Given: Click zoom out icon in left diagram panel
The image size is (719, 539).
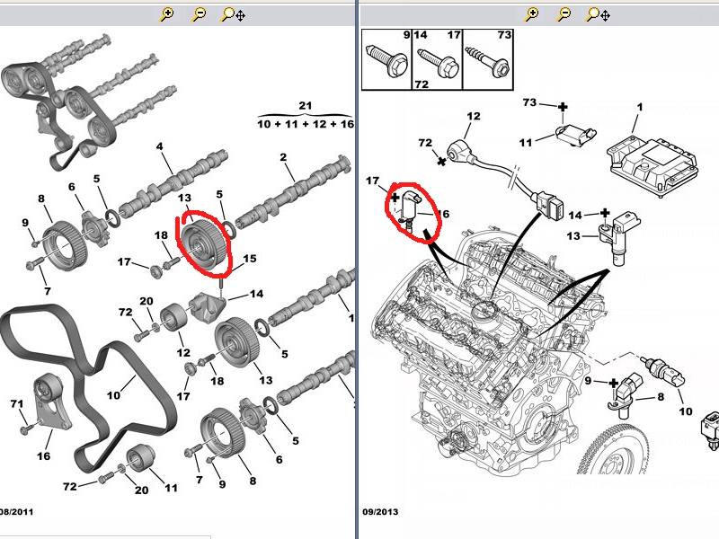Looking at the screenshot, I should click(199, 14).
